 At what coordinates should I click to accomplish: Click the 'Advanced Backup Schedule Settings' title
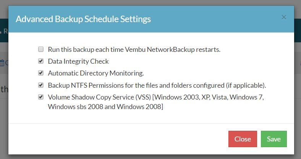coord(83,19)
